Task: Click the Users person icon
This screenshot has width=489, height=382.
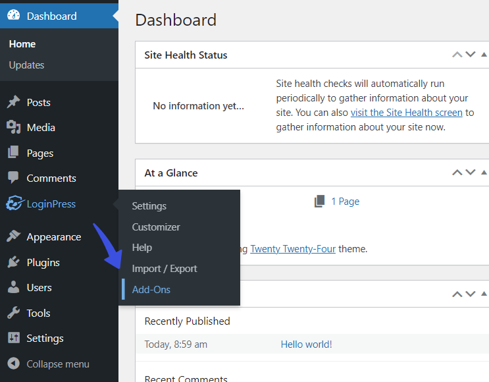Action: 13,286
